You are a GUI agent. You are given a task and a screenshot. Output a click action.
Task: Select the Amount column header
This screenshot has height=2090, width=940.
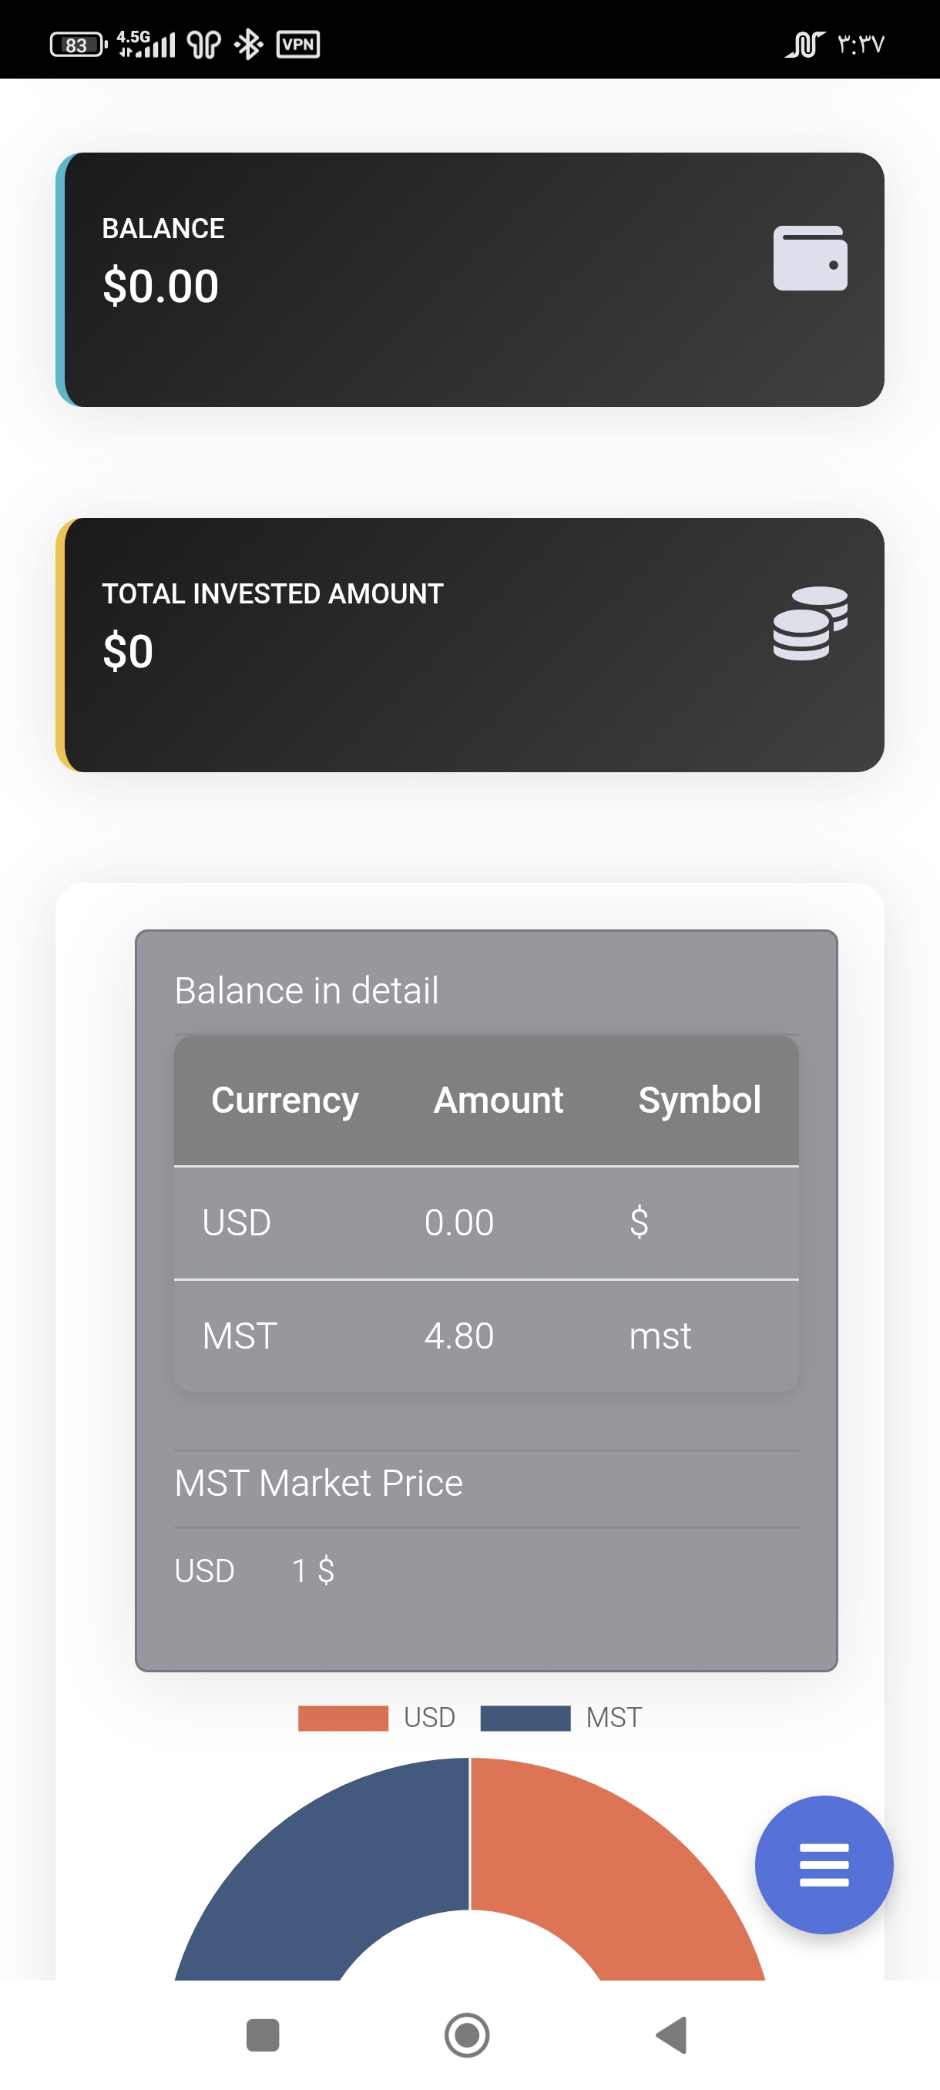pyautogui.click(x=498, y=1100)
